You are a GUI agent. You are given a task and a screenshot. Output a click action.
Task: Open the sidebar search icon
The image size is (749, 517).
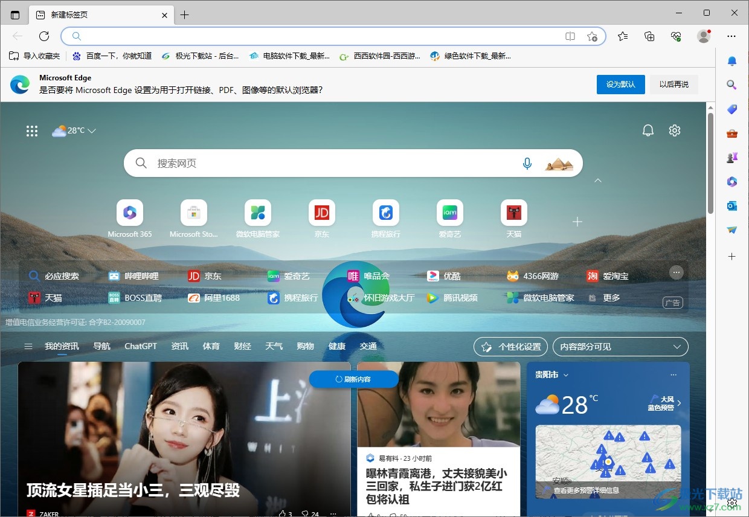click(732, 85)
